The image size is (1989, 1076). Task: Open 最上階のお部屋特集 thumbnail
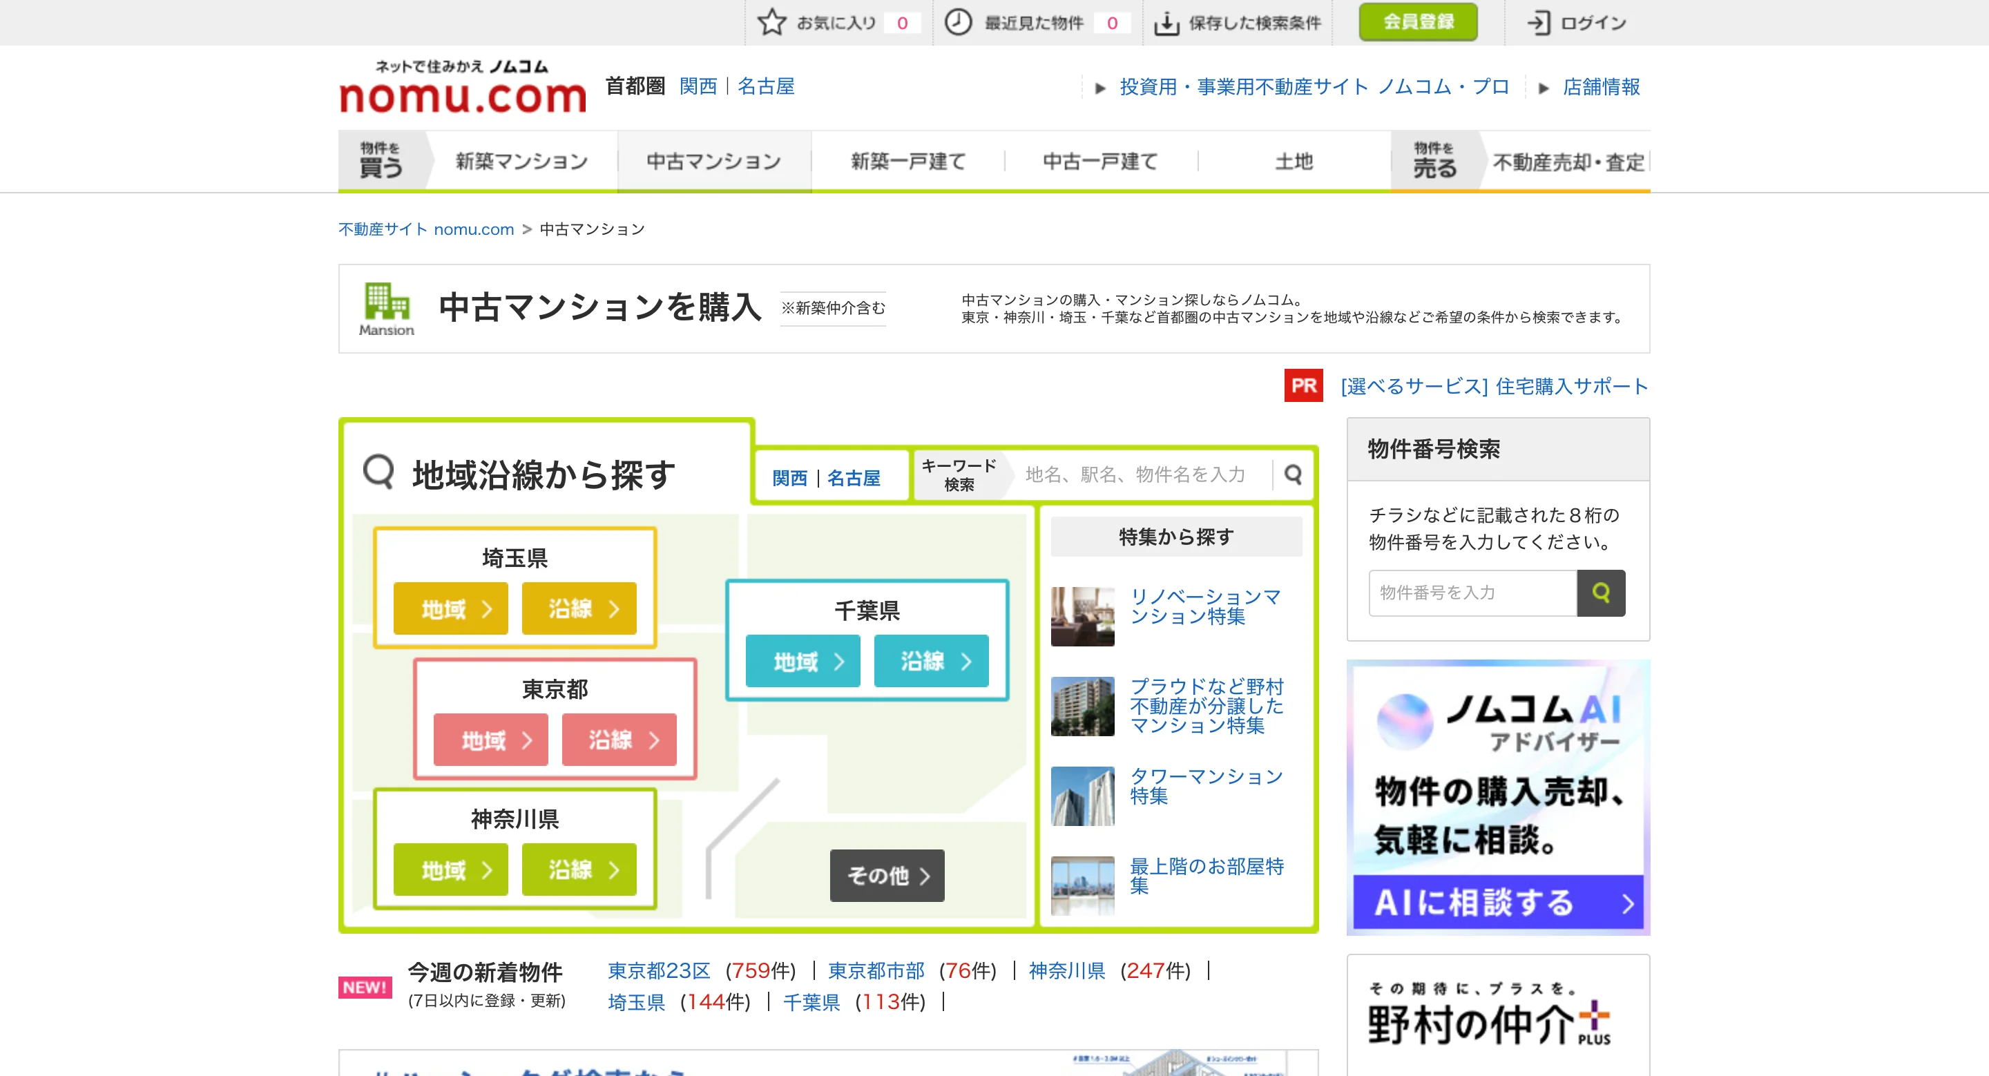(x=1082, y=885)
